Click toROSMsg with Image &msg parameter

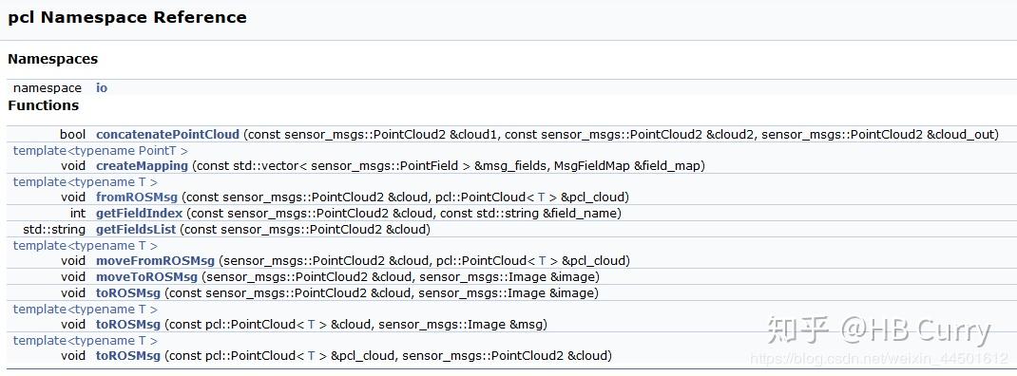(127, 324)
